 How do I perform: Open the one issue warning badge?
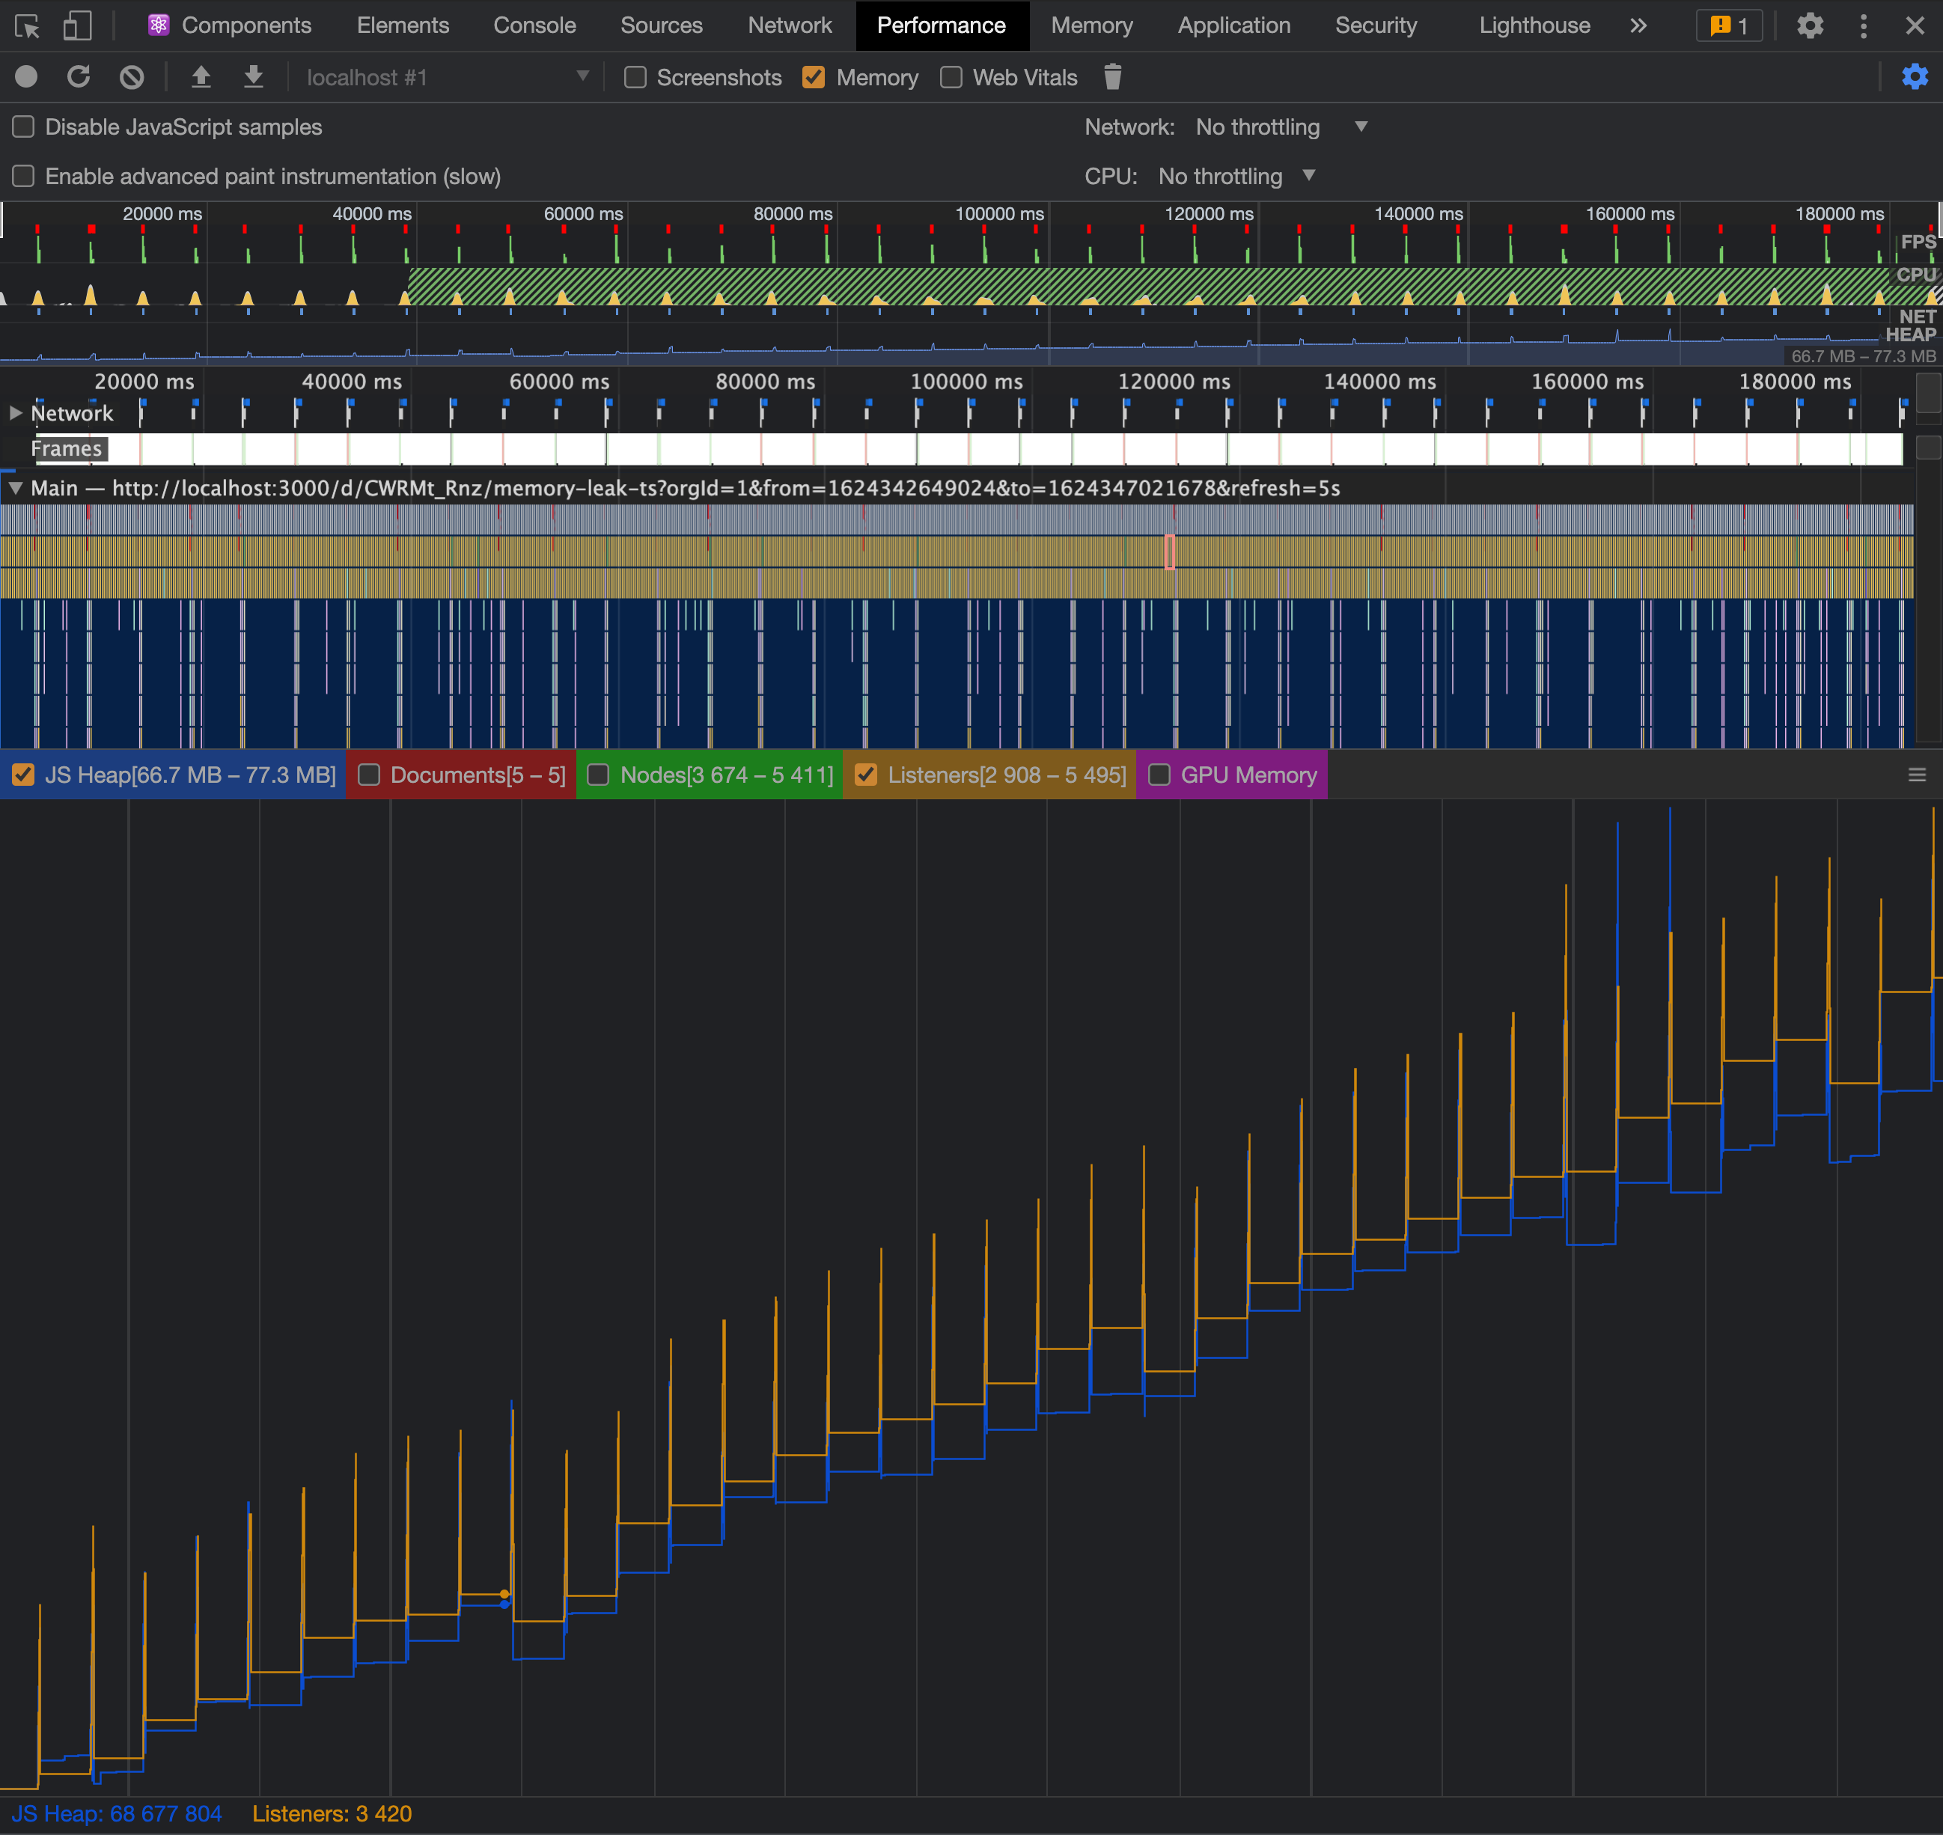tap(1729, 25)
